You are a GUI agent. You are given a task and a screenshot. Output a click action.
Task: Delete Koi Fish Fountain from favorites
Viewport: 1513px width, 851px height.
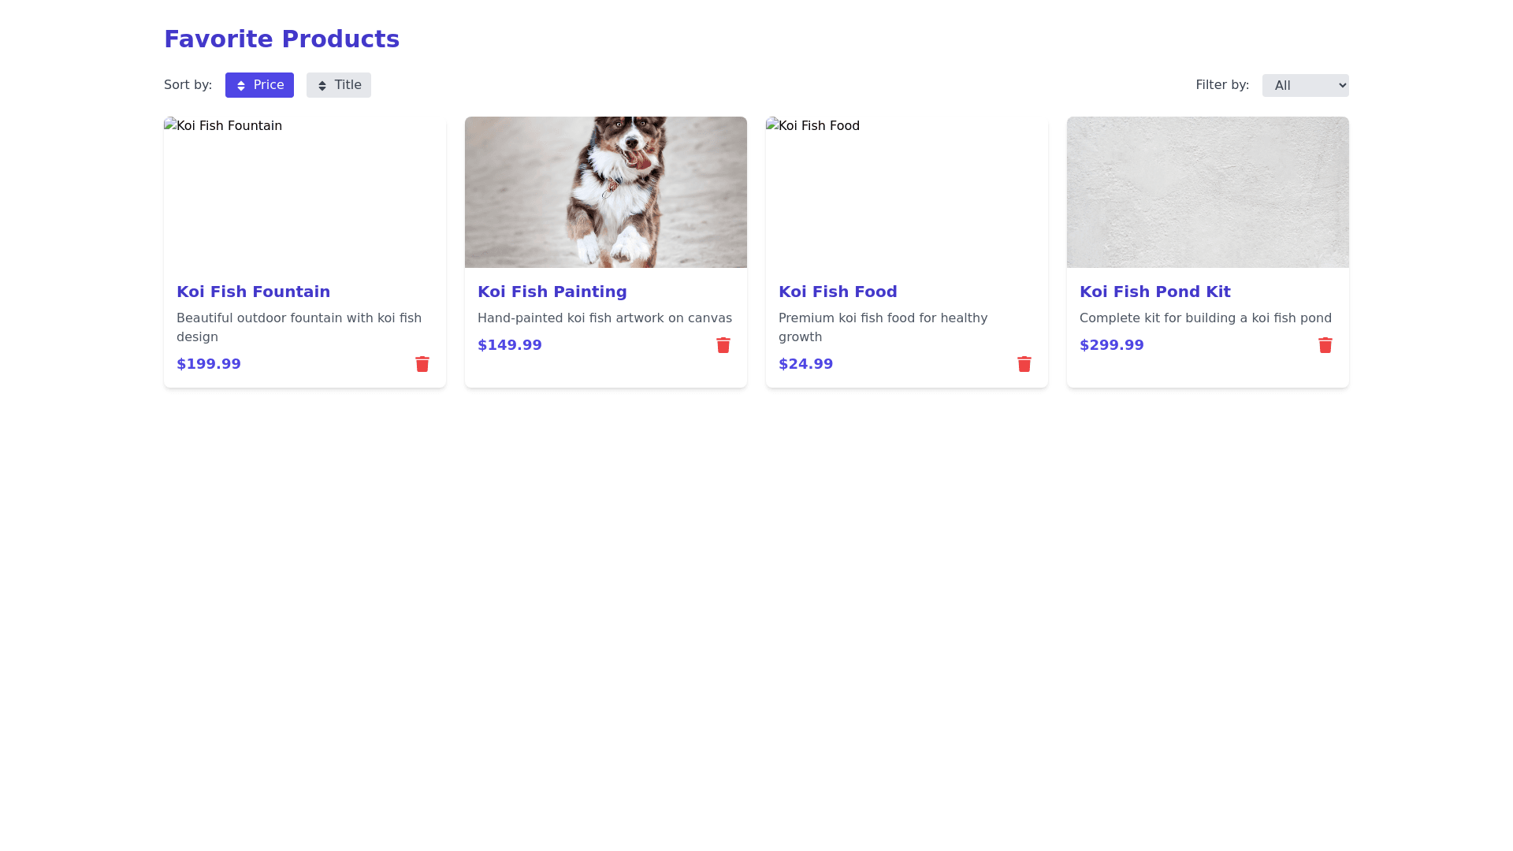(422, 364)
